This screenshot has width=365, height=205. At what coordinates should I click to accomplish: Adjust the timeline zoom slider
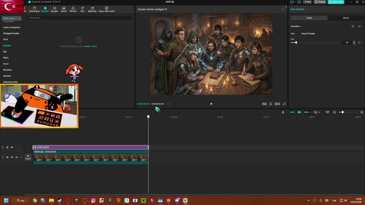click(342, 112)
